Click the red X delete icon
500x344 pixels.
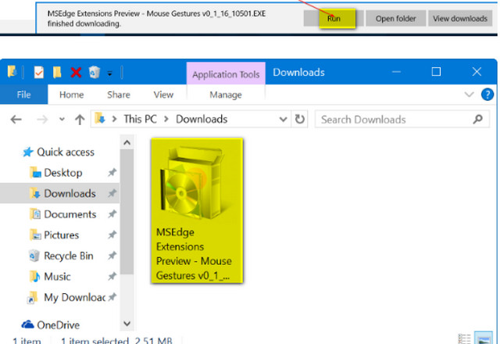pos(76,73)
